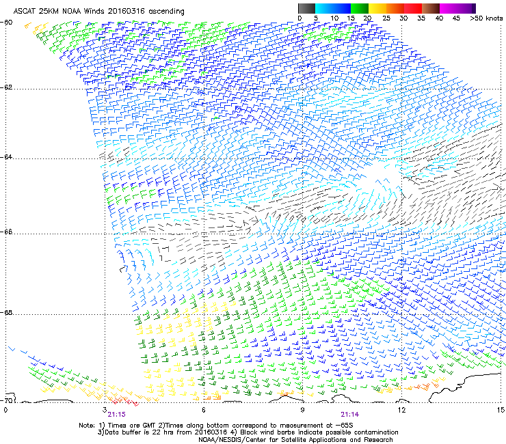This screenshot has height=444, width=506.
Task: Click the latitude label '-68'
Action: pyautogui.click(x=7, y=313)
